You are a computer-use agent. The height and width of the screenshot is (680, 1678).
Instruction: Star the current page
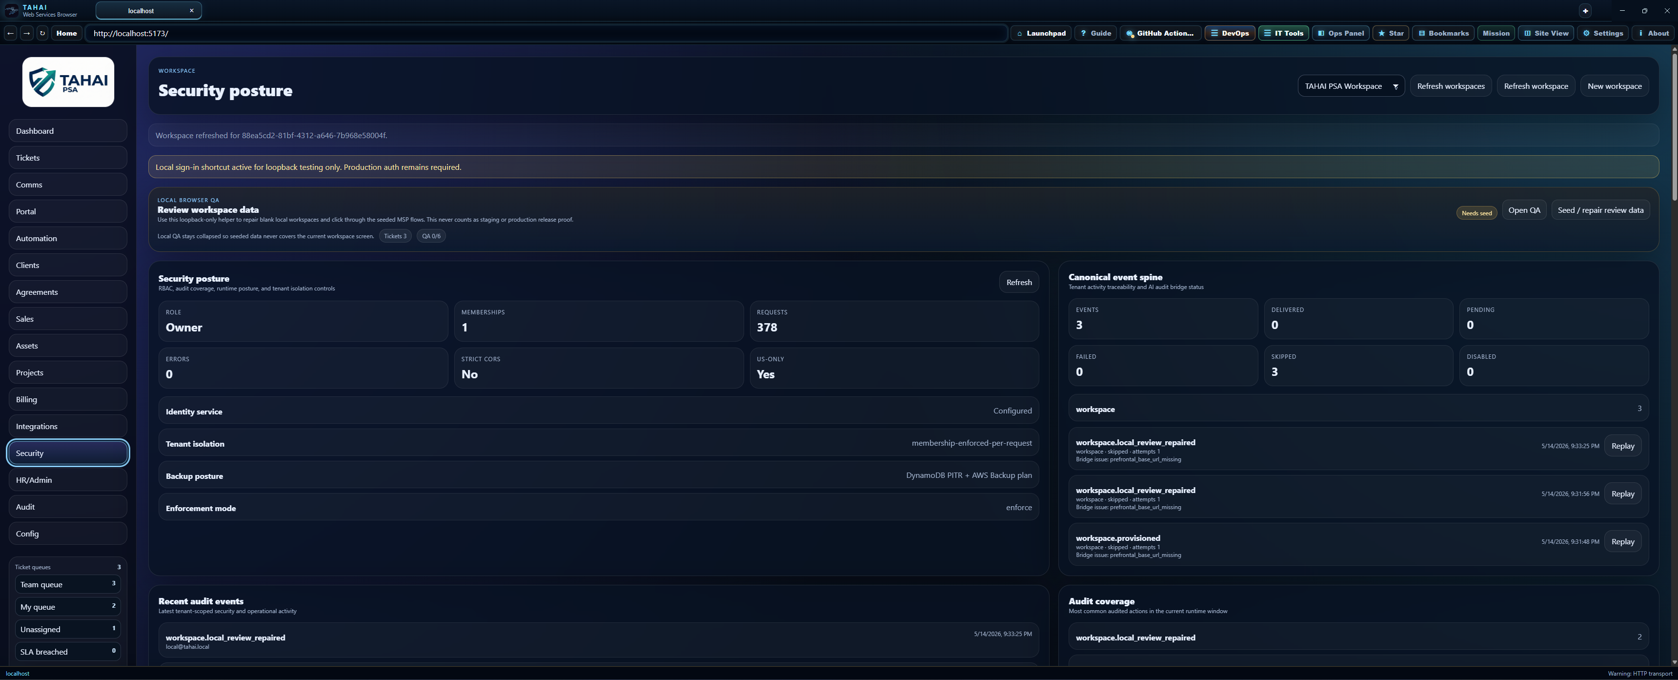[1391, 33]
